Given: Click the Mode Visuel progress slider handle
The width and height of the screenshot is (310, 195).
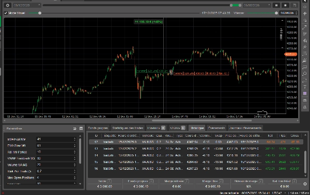Looking at the screenshot, I should (40, 13).
